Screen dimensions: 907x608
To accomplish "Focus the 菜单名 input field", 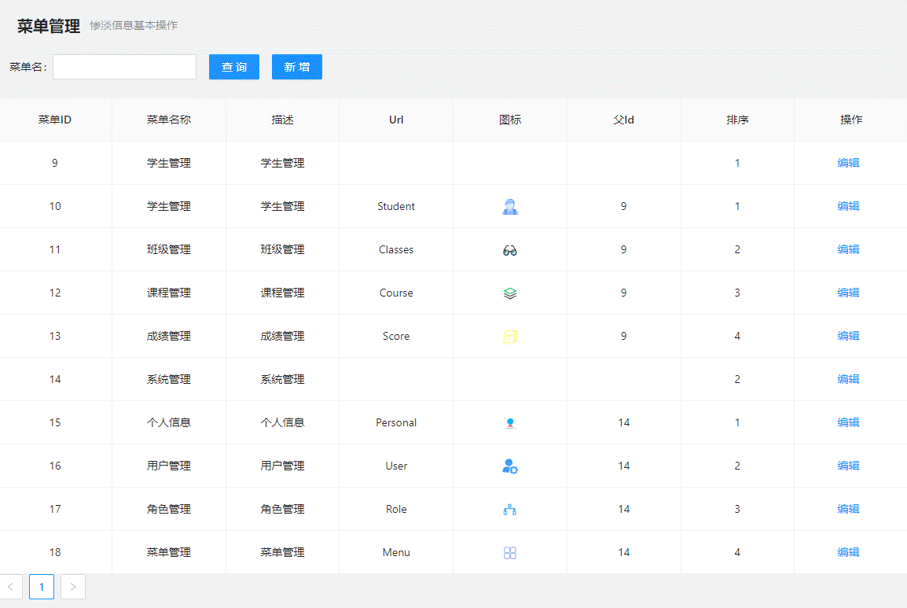I will click(124, 67).
